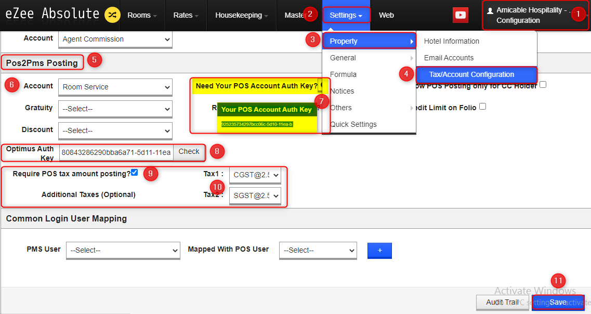Open the Tax2 SGST dropdown

click(255, 195)
